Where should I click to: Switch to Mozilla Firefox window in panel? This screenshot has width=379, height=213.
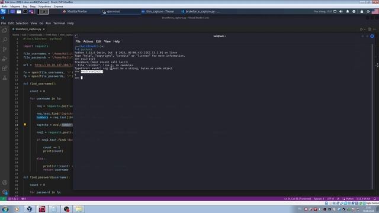tap(75, 11)
